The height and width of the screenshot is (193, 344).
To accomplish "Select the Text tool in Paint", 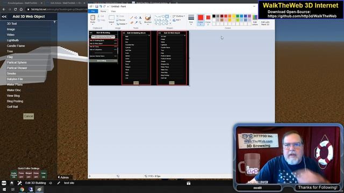I will (x=140, y=18).
